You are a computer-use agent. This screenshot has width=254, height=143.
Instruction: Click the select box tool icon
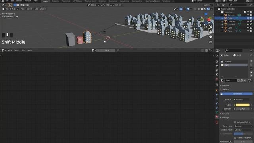pos(10,5)
